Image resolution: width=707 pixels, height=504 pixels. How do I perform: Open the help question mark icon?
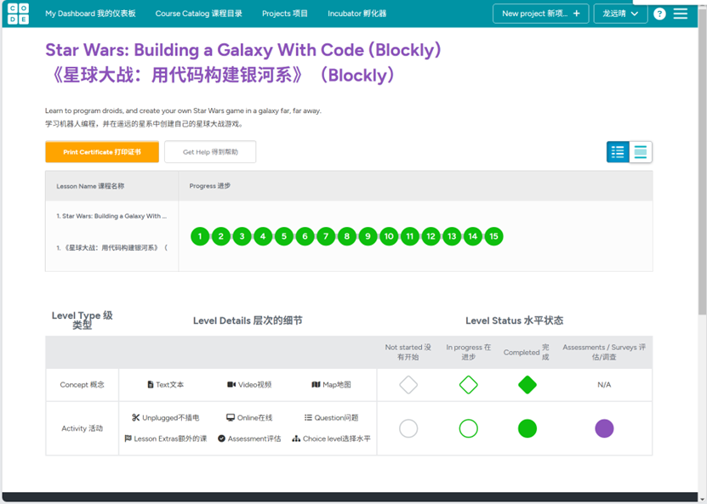coord(659,14)
